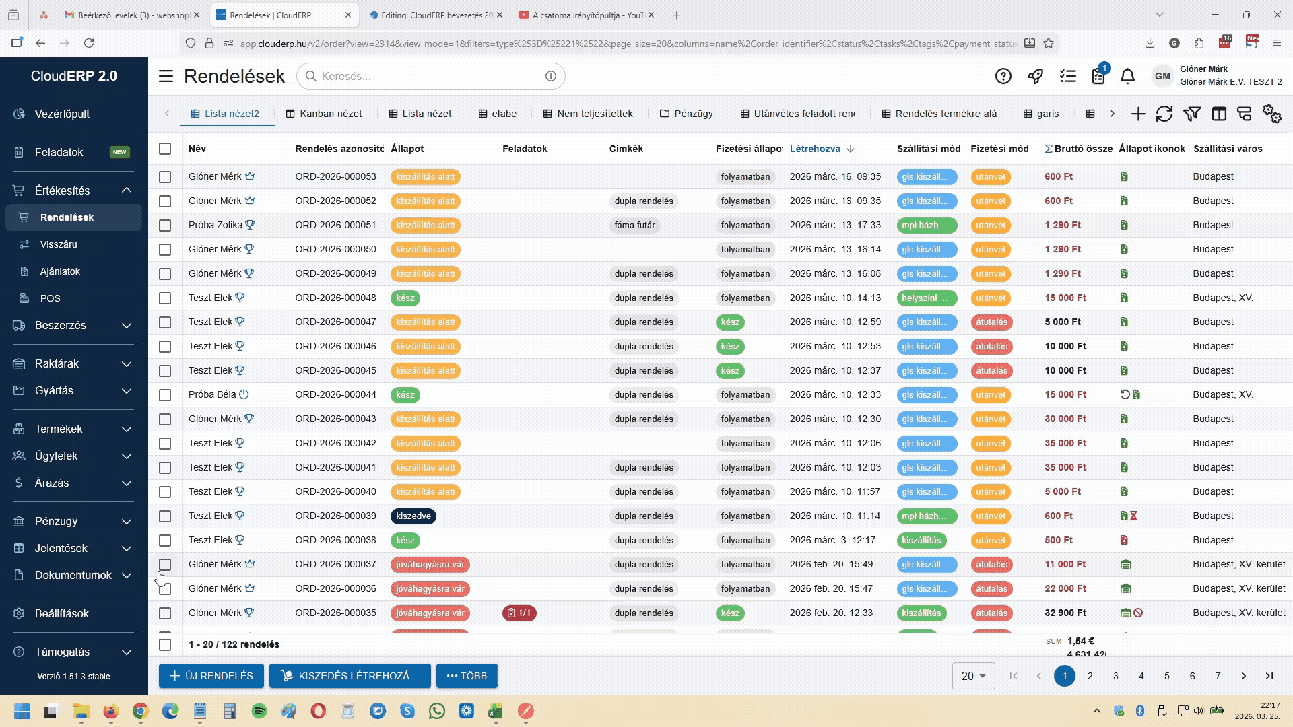This screenshot has height=727, width=1293.
Task: Check the box for order ORD-2026-000053
Action: [165, 176]
